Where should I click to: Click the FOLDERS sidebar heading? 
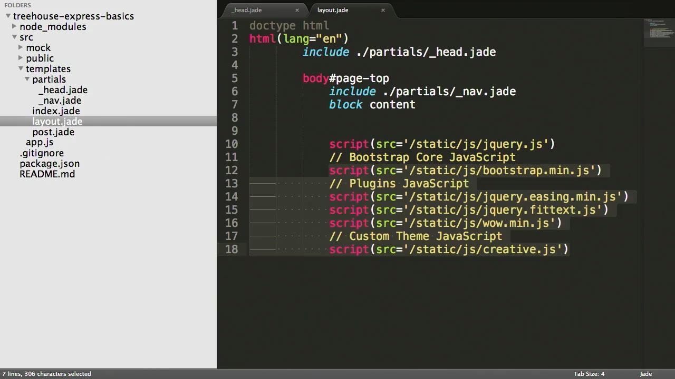(x=17, y=5)
